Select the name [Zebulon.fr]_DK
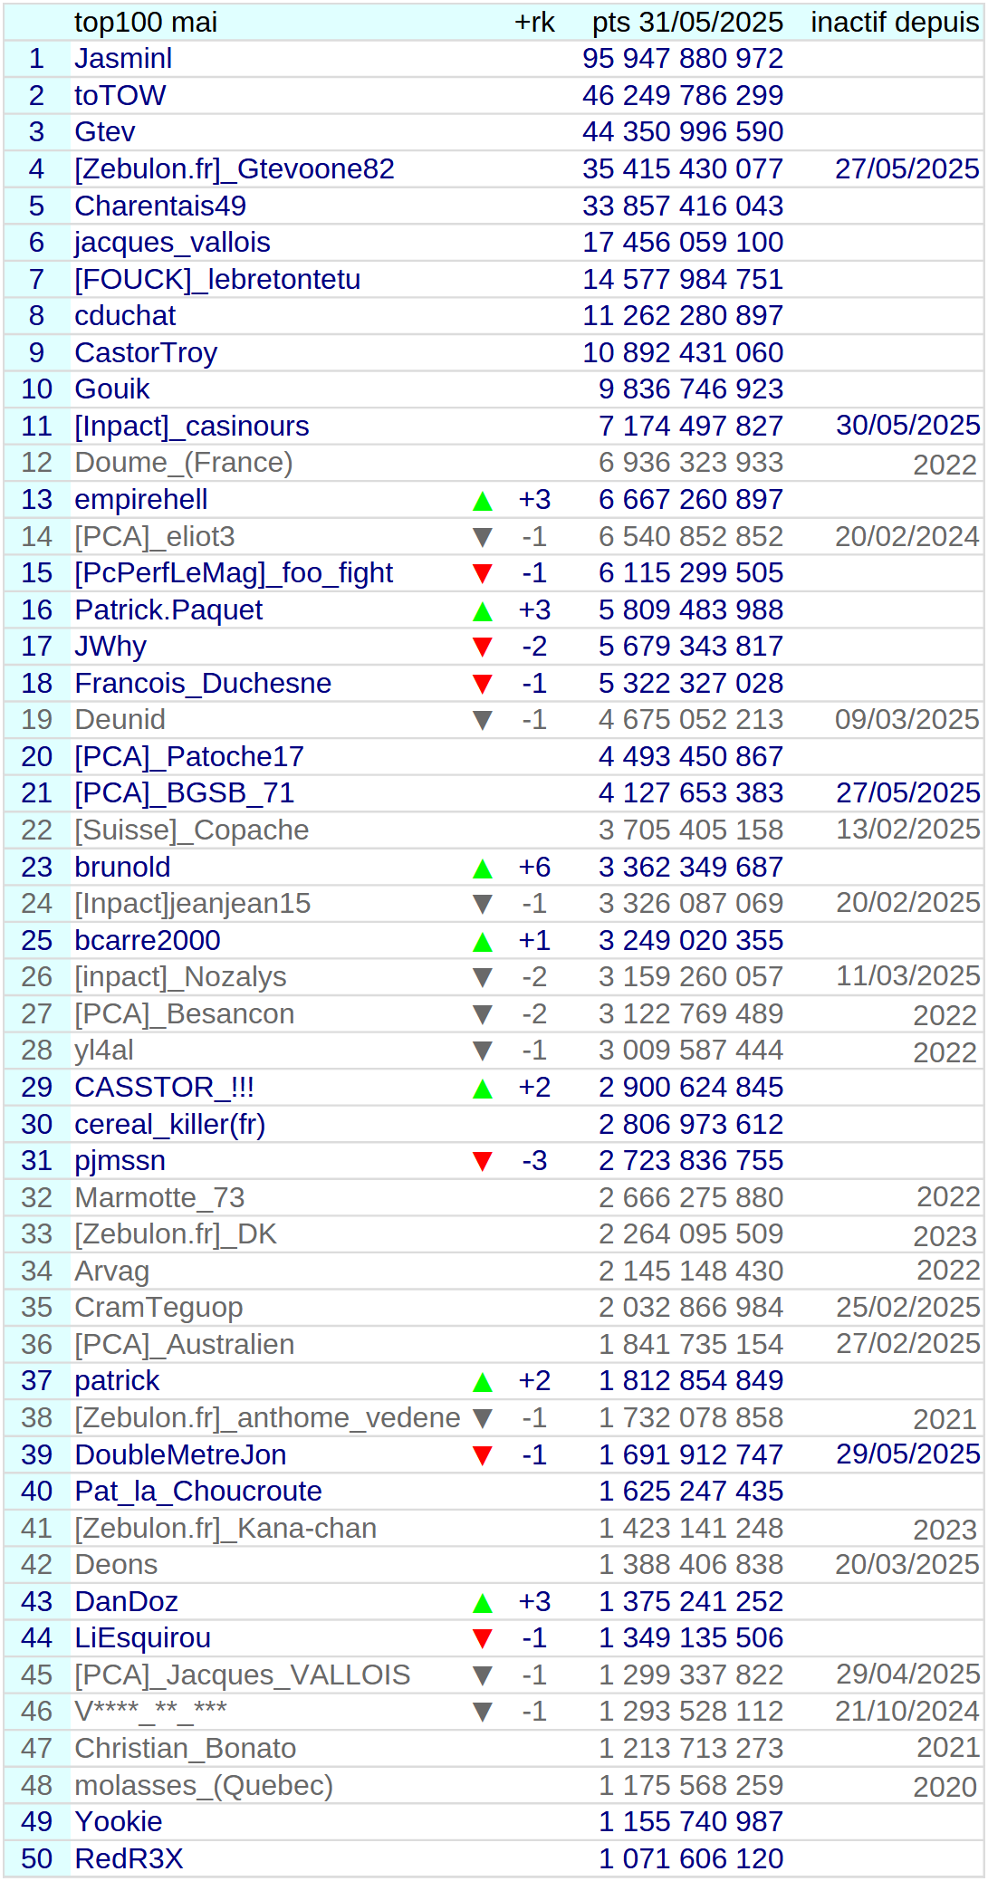The image size is (988, 1881). click(x=176, y=1233)
